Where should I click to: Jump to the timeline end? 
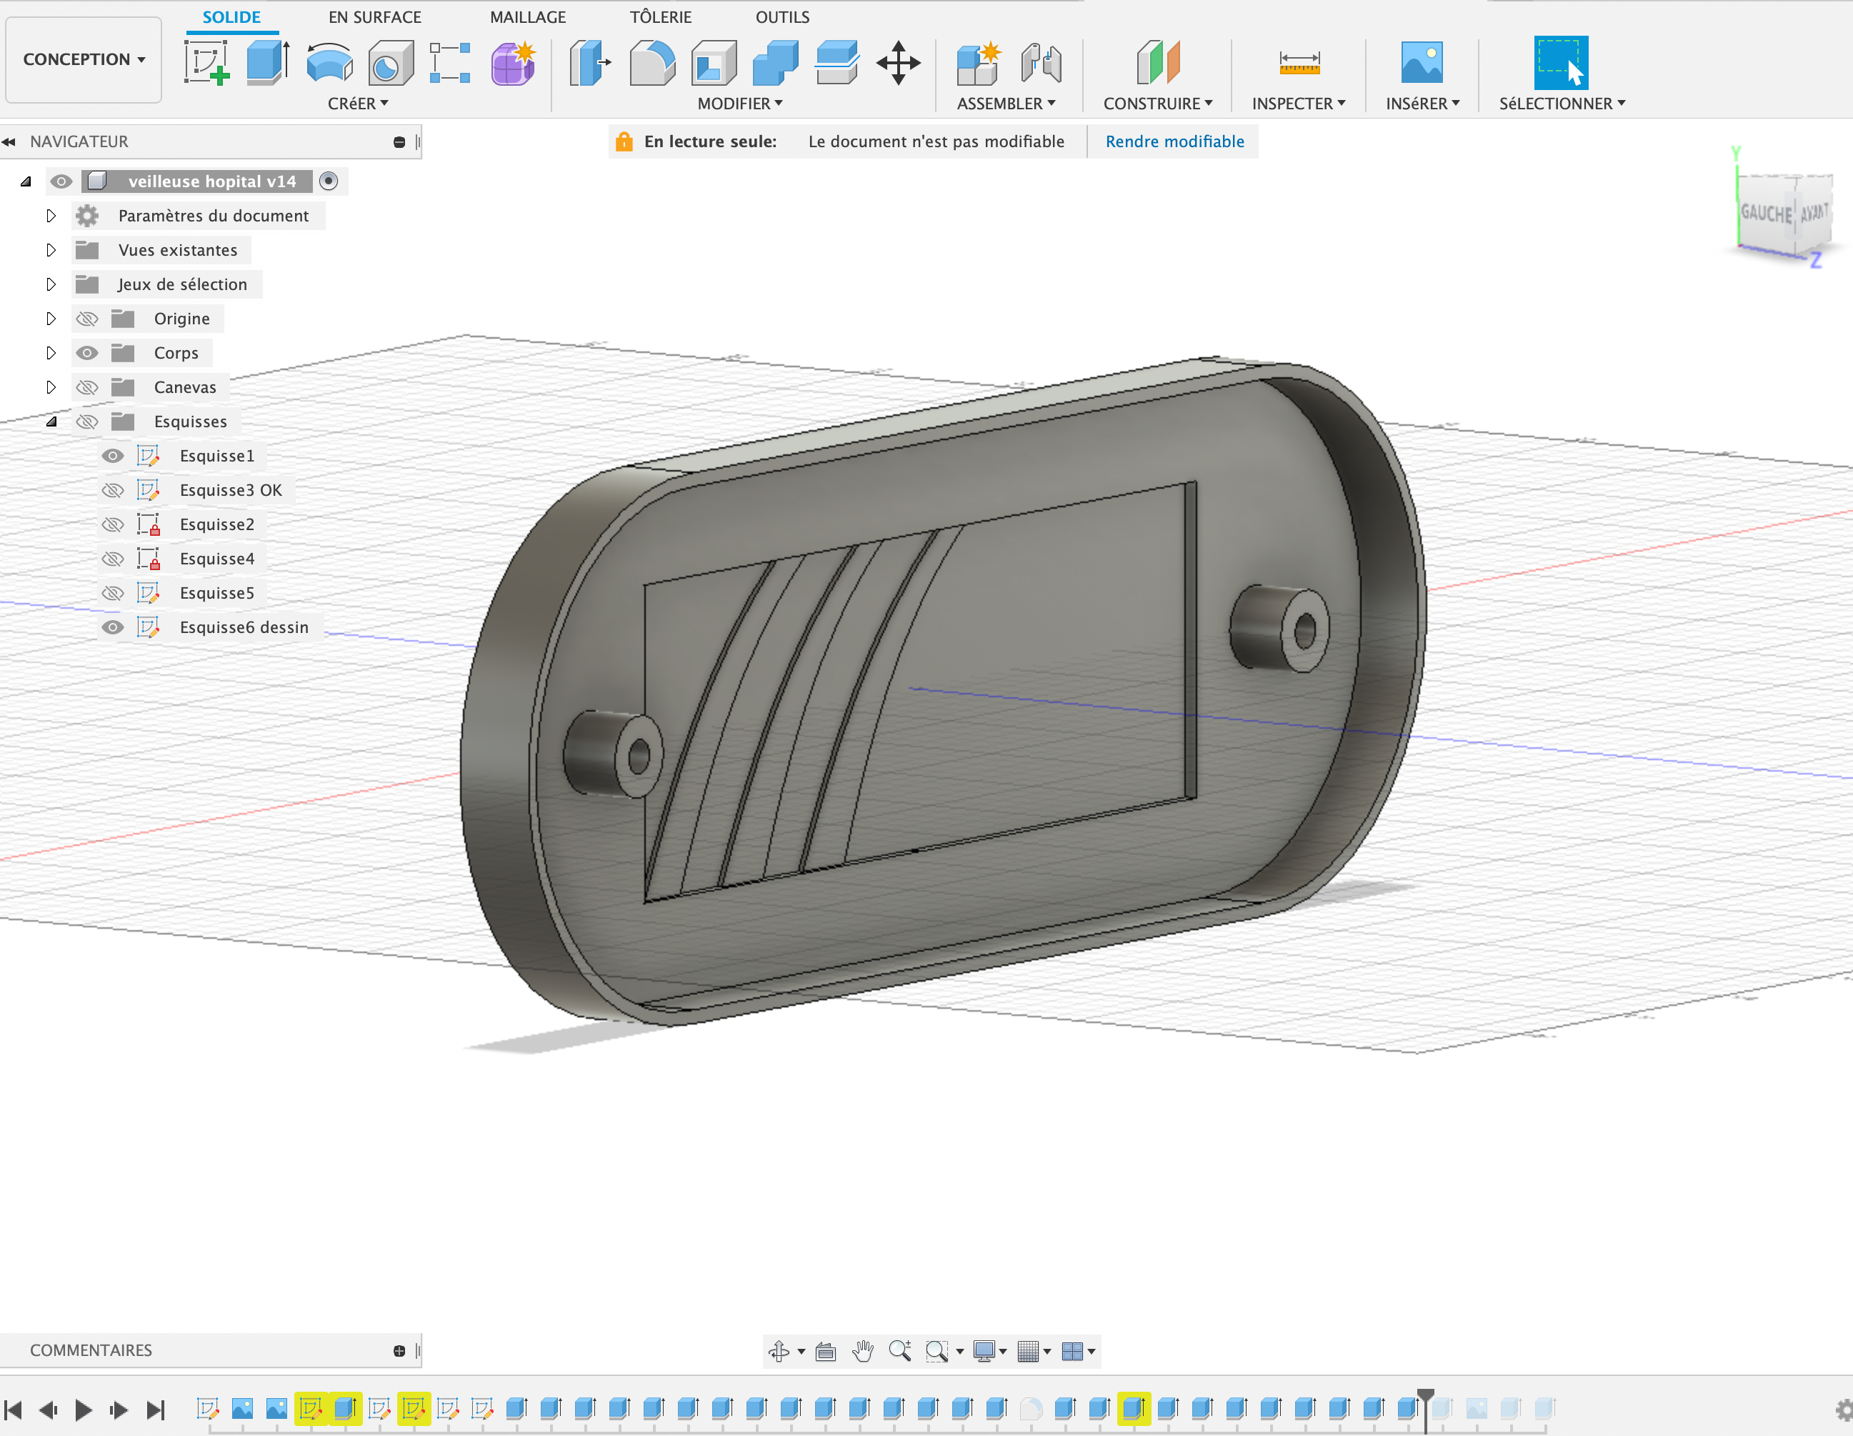pos(154,1410)
